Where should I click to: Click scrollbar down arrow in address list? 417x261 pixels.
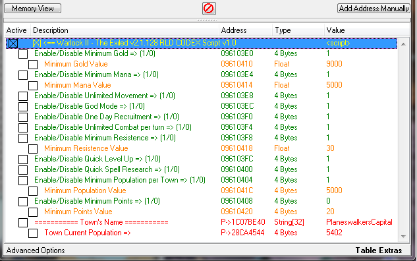pos(403,236)
